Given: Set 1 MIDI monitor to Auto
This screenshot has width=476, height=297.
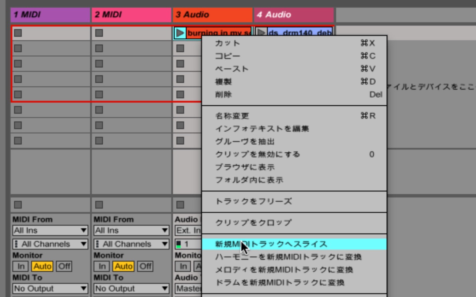Looking at the screenshot, I should pos(43,266).
